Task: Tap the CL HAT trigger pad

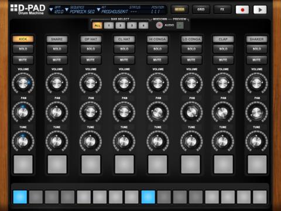Action: click(124, 164)
